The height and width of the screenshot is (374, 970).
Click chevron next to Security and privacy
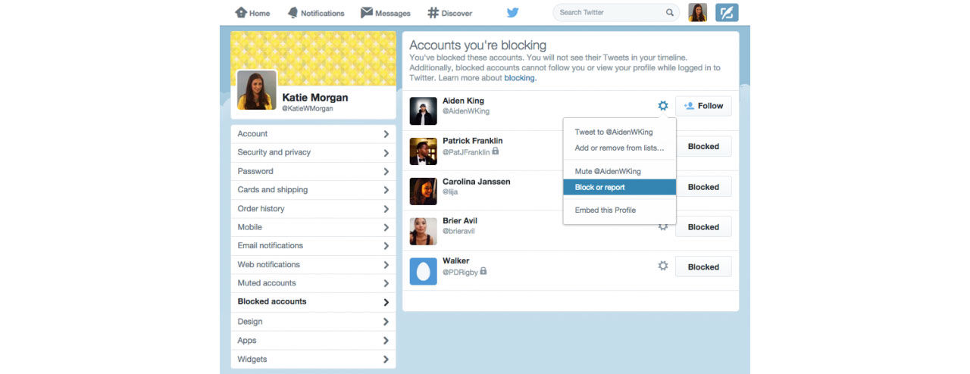click(386, 153)
